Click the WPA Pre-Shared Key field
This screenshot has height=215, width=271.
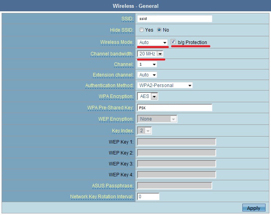point(175,108)
